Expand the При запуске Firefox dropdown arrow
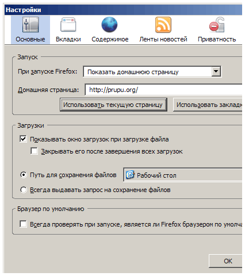 coord(216,72)
